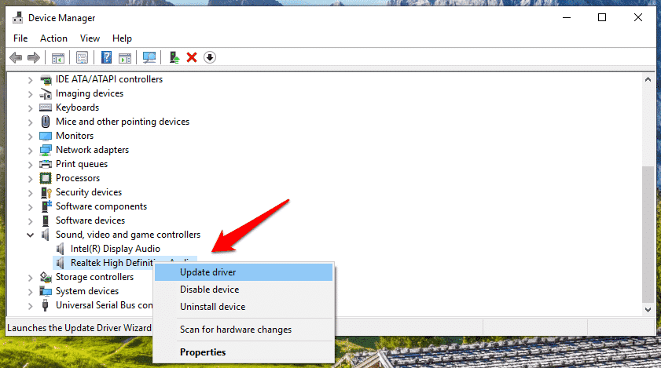
Task: Collapse Sound, video and game controllers
Action: coord(30,235)
